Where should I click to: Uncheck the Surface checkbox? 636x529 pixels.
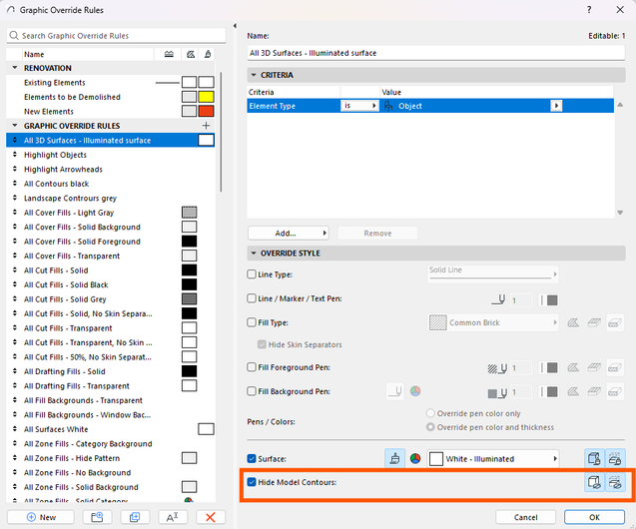click(x=252, y=458)
